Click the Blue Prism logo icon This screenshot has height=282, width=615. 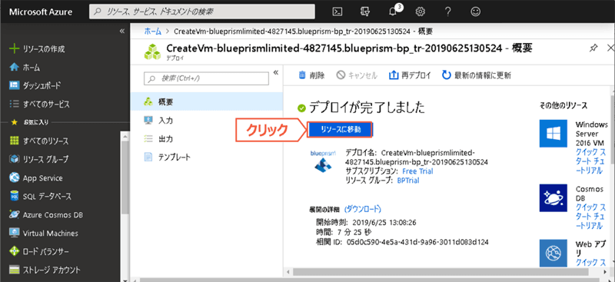coord(323,161)
